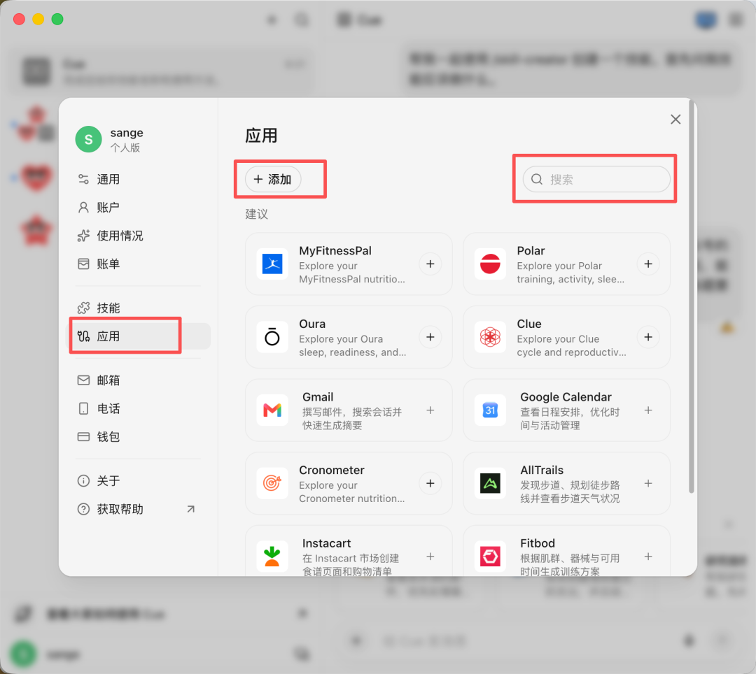
Task: Click the Google Calendar 31 icon
Action: (x=490, y=410)
